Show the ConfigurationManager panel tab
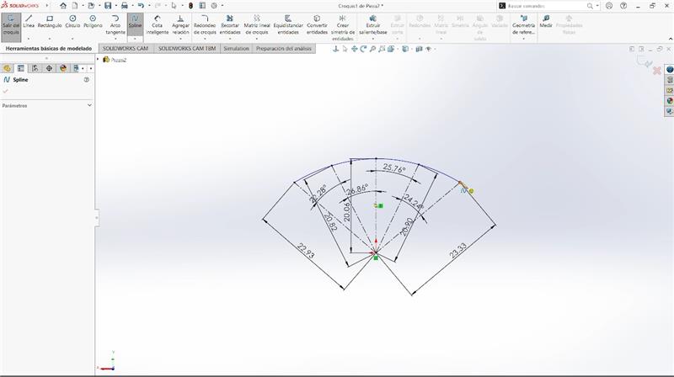This screenshot has height=377, width=674. pos(35,68)
